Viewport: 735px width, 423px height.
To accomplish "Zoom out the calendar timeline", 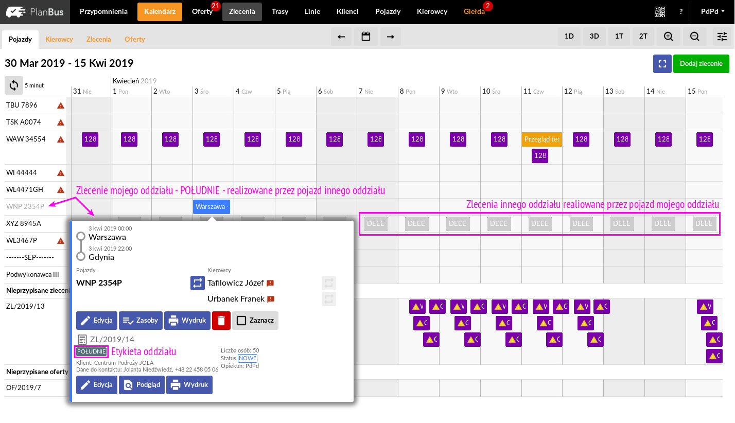I will pyautogui.click(x=694, y=37).
